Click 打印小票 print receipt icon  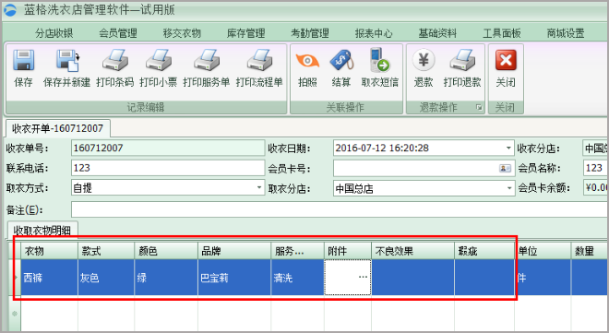point(159,60)
